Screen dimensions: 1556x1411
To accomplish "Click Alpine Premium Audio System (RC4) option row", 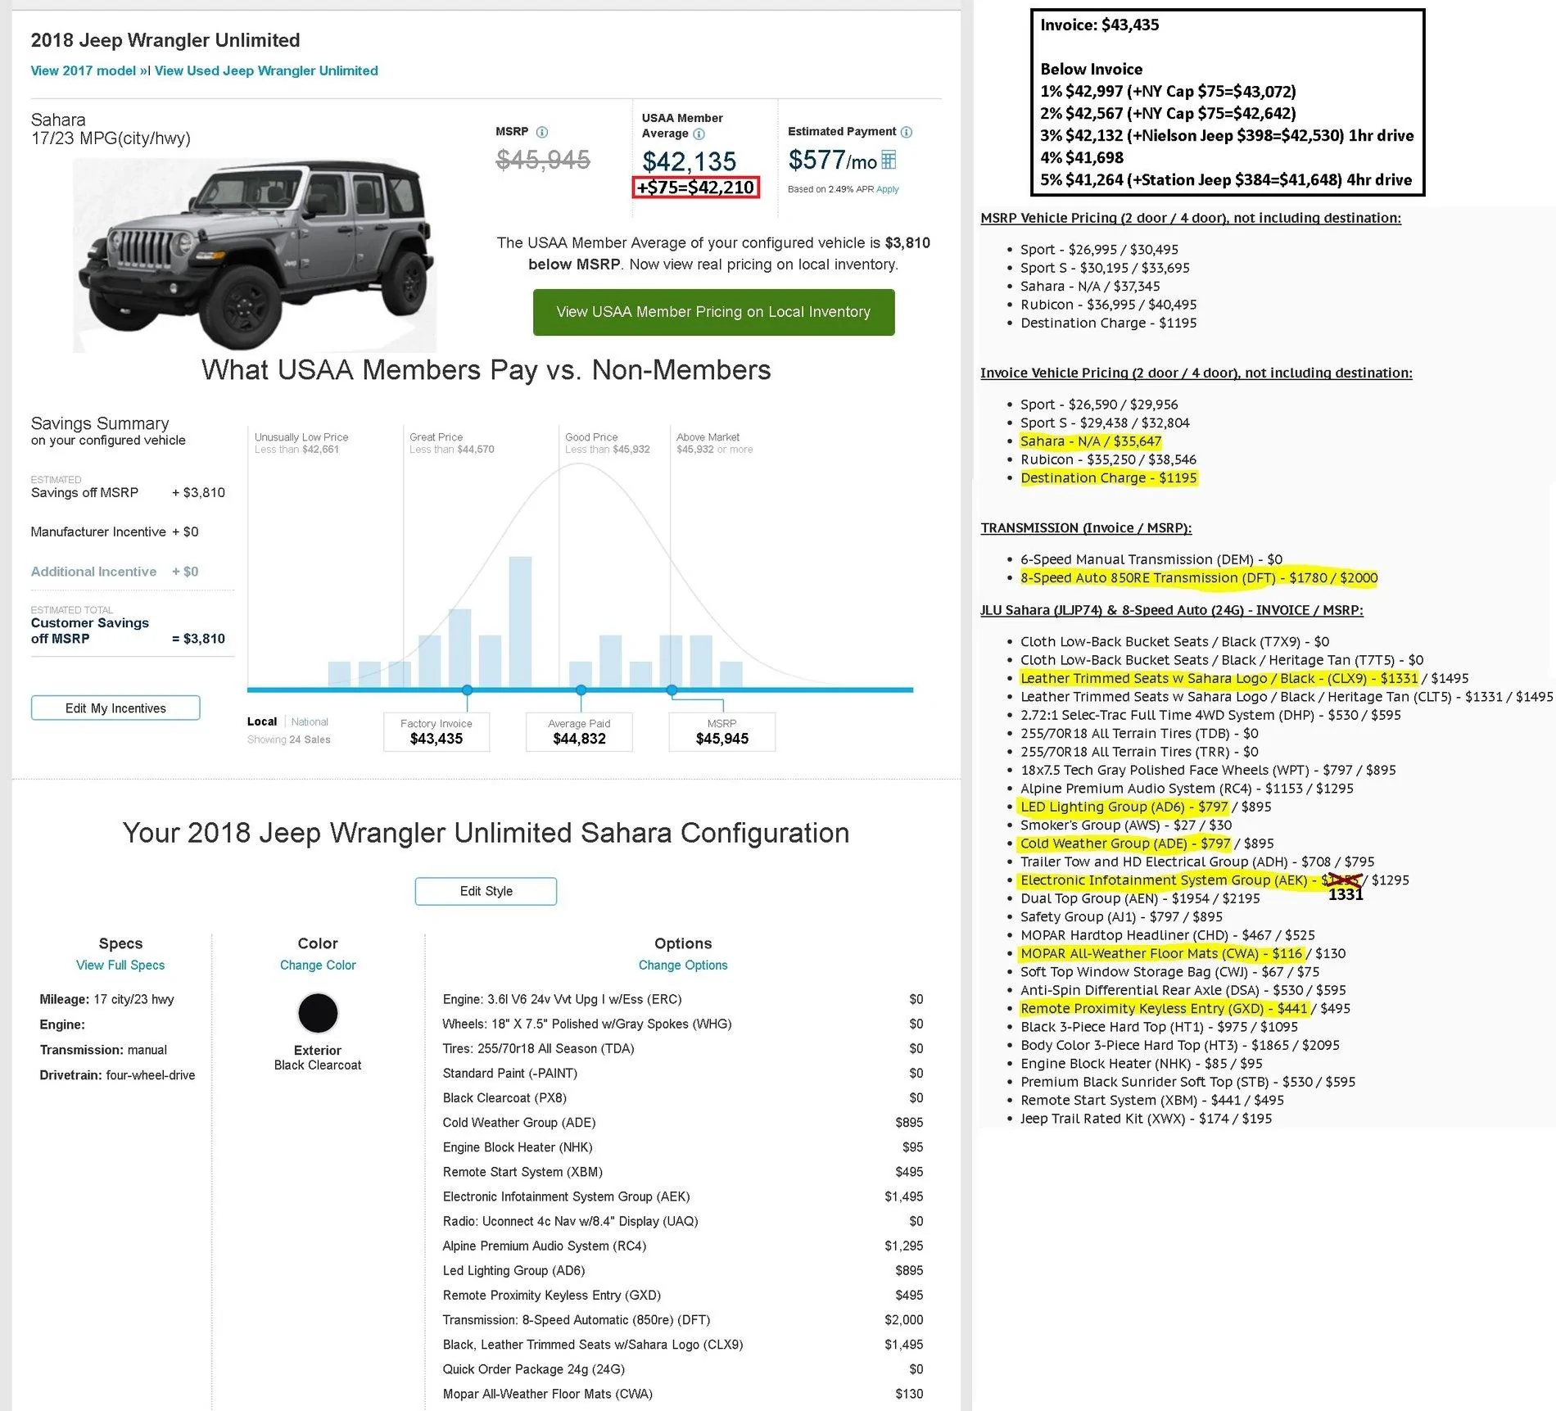I will [682, 1246].
